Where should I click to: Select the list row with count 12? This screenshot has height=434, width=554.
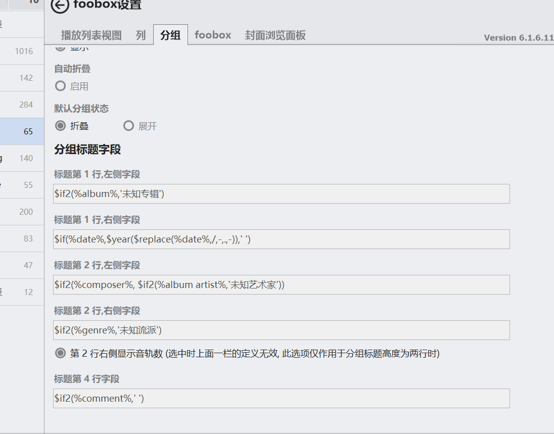pos(22,292)
